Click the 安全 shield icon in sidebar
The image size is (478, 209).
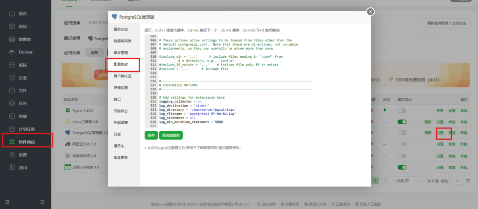pyautogui.click(x=12, y=78)
